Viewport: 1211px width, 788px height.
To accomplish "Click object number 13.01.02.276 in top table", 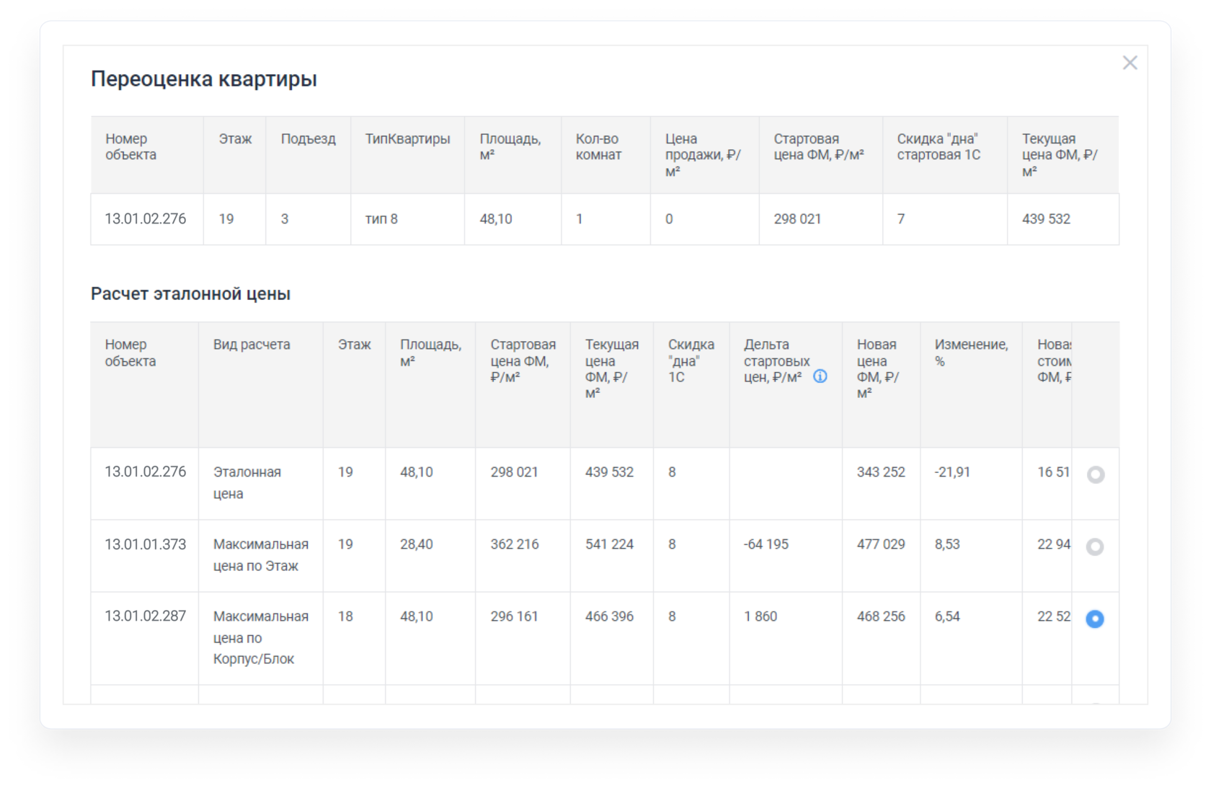I will [146, 218].
